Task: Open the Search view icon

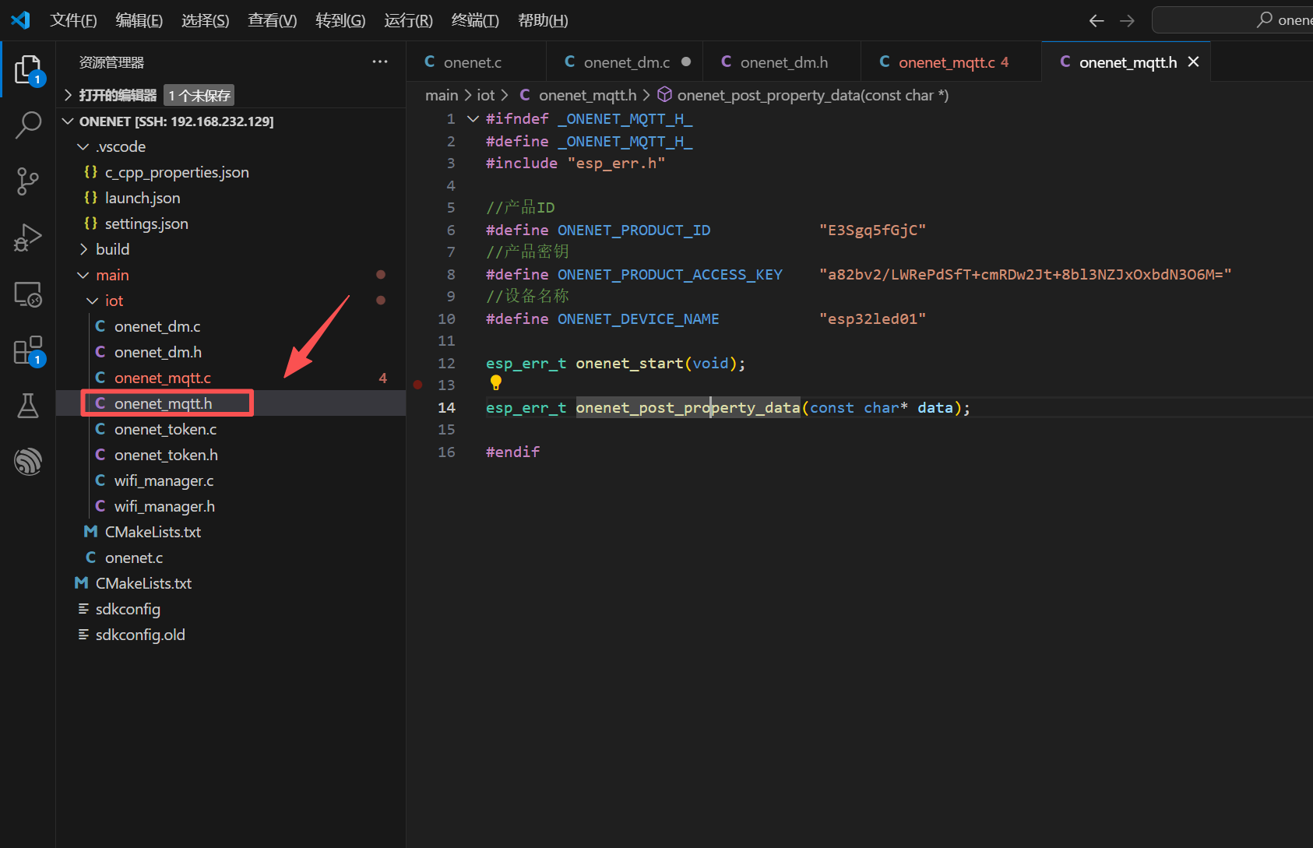Action: pyautogui.click(x=28, y=125)
